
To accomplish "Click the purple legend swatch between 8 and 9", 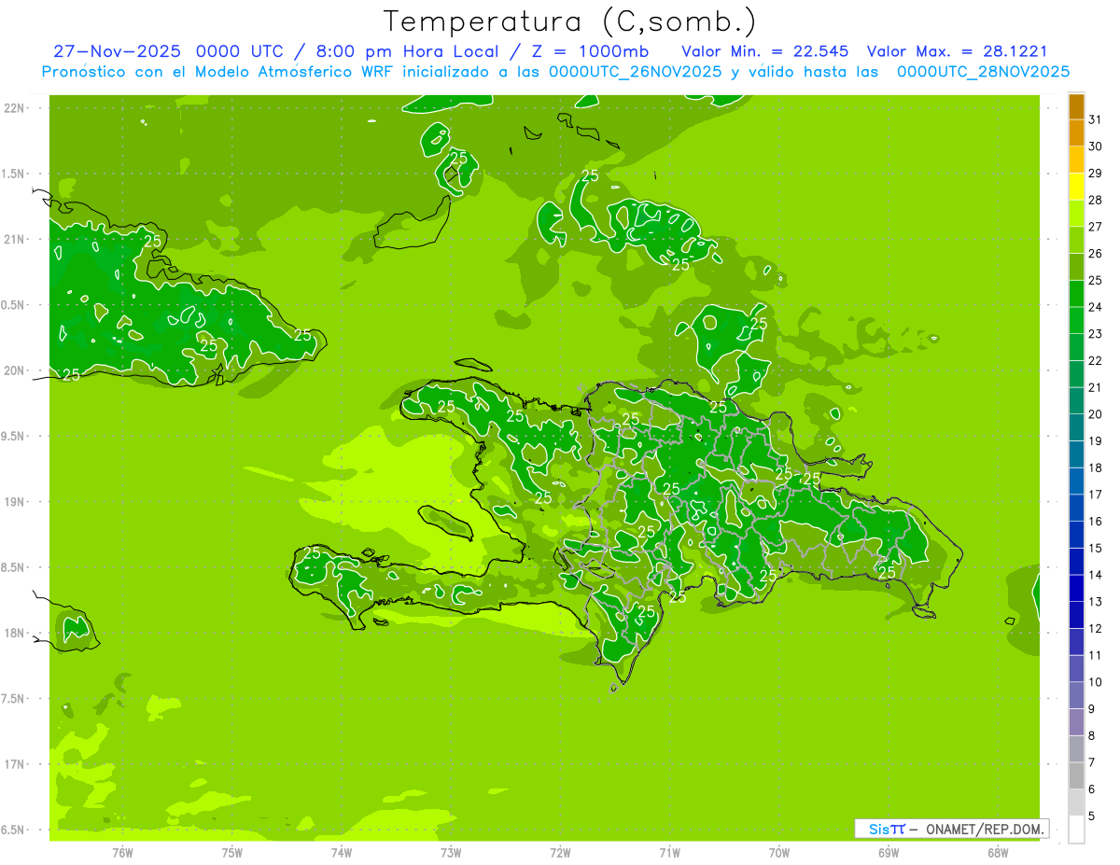I will (x=1076, y=722).
